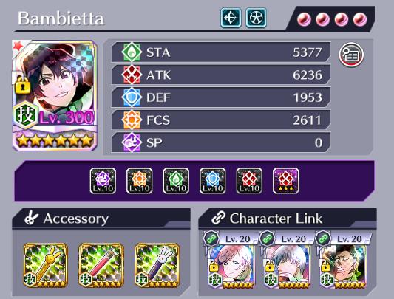Screen dimensions: 394x299
Task: Toggle the lock on Bambietta's portrait
Action: coord(23,86)
